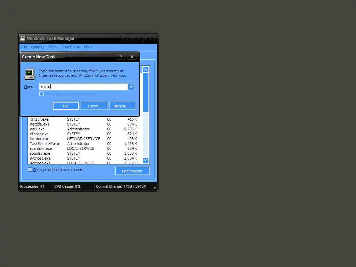The image size is (356, 267).
Task: Select the dllhost.exe process row
Action: point(83,134)
